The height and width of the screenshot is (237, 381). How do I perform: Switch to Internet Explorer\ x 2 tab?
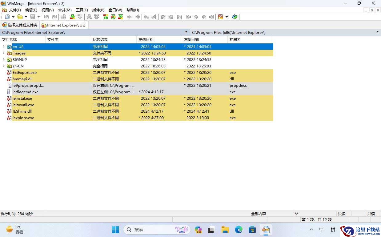point(64,25)
